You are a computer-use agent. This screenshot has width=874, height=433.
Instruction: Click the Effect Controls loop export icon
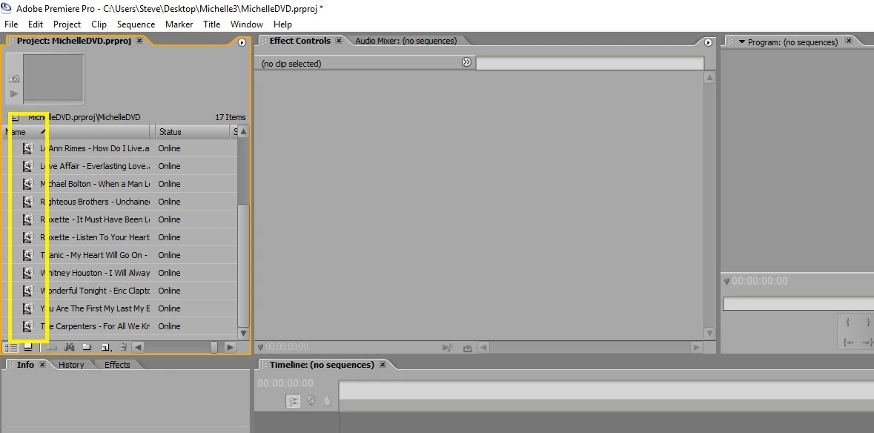[468, 348]
